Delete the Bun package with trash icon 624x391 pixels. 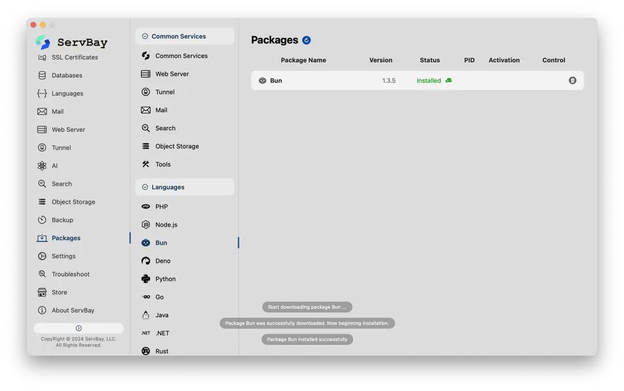[572, 81]
